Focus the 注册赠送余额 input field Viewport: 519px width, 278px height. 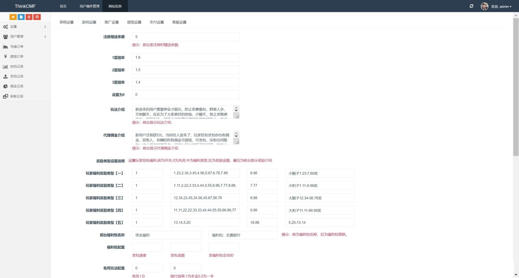pos(186,37)
